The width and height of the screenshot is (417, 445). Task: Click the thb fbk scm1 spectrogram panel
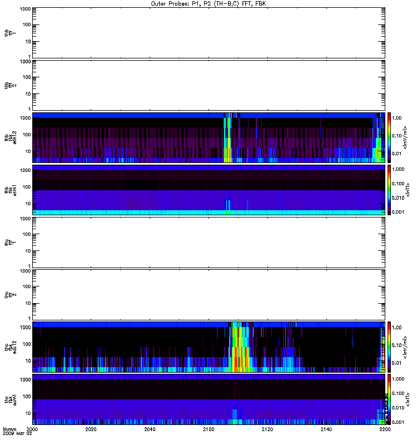click(x=209, y=190)
